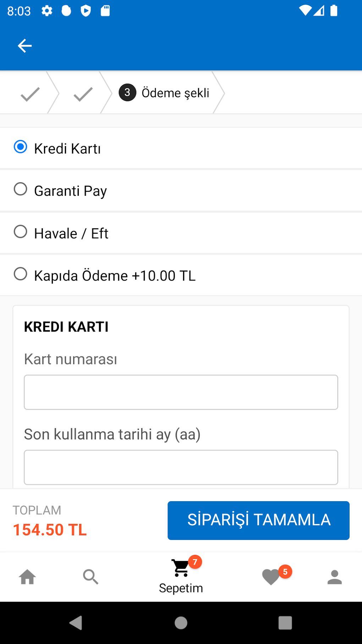Image resolution: width=362 pixels, height=644 pixels.
Task: Open favorites heart icon
Action: tap(271, 577)
